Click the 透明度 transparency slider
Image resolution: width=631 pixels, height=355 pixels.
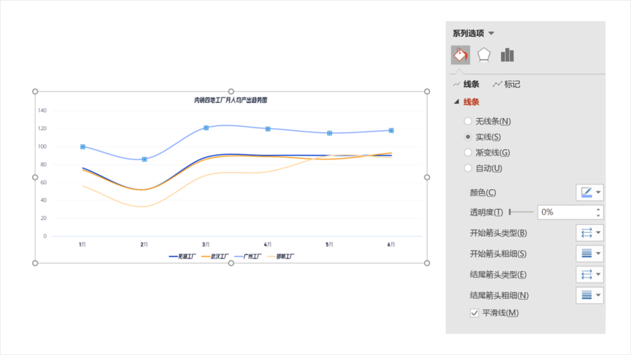point(521,212)
